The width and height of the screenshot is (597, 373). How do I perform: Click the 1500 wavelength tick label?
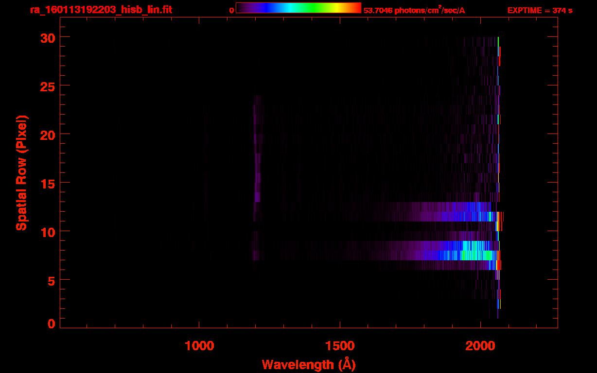(x=340, y=346)
